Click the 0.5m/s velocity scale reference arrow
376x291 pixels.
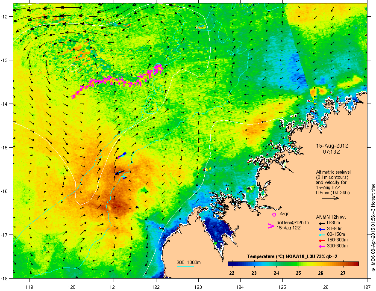[330, 198]
